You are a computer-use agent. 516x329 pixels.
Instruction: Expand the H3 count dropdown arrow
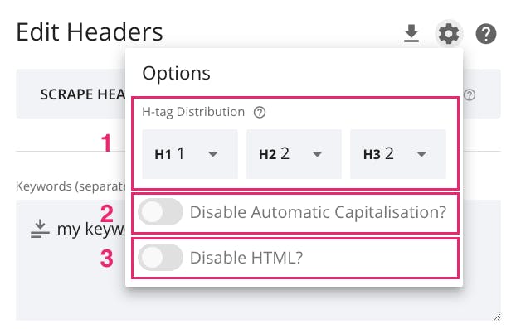tap(421, 154)
